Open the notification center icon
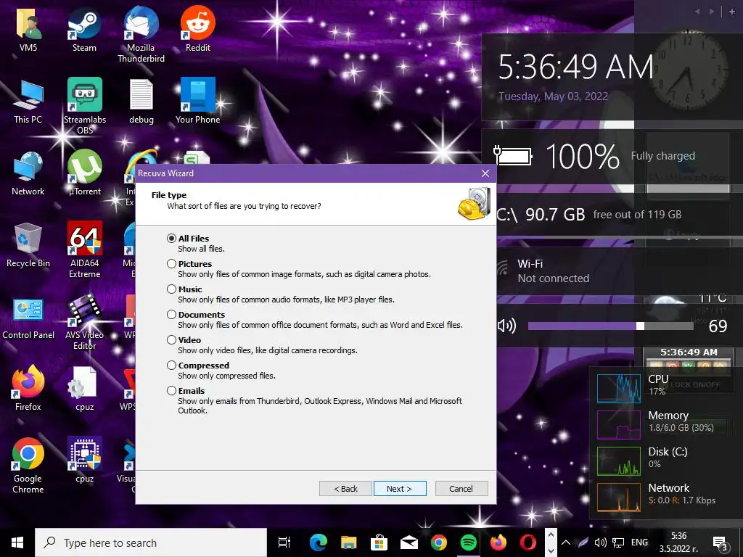The image size is (743, 557). coord(721,542)
